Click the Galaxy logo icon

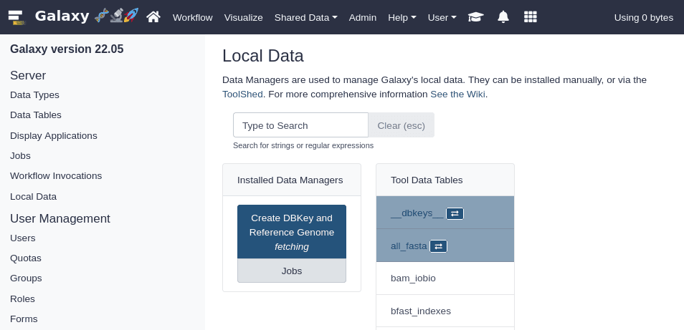click(x=16, y=17)
